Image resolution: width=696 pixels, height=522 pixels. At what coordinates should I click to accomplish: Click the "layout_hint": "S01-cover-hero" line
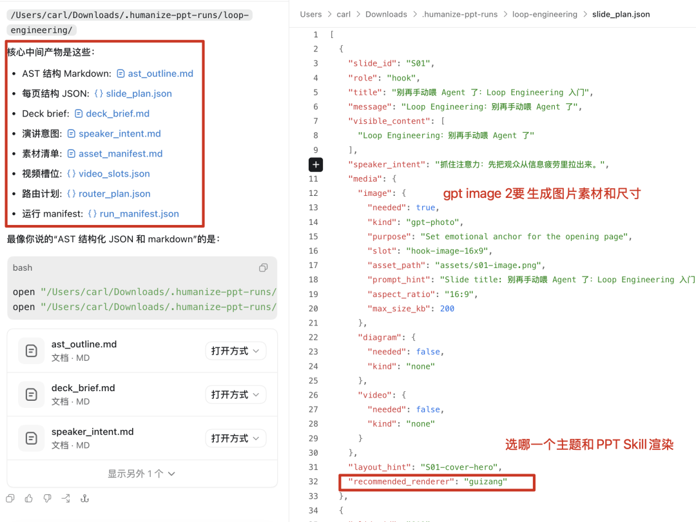tap(425, 467)
